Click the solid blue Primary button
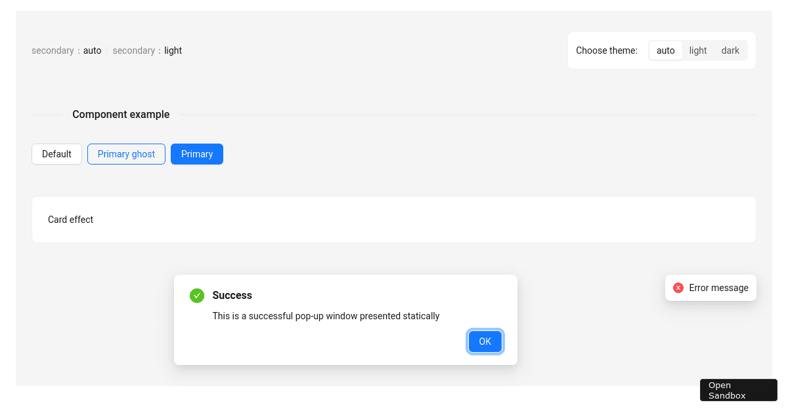The width and height of the screenshot is (788, 413). click(x=197, y=154)
